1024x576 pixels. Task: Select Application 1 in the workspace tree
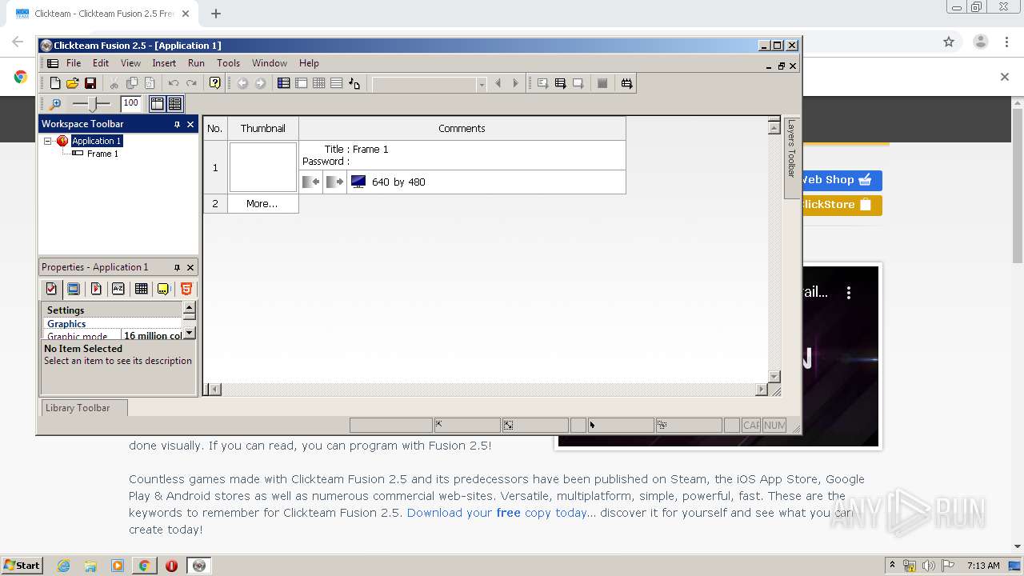96,141
